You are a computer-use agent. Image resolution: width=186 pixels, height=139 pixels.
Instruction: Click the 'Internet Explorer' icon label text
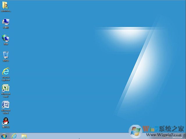6,78
